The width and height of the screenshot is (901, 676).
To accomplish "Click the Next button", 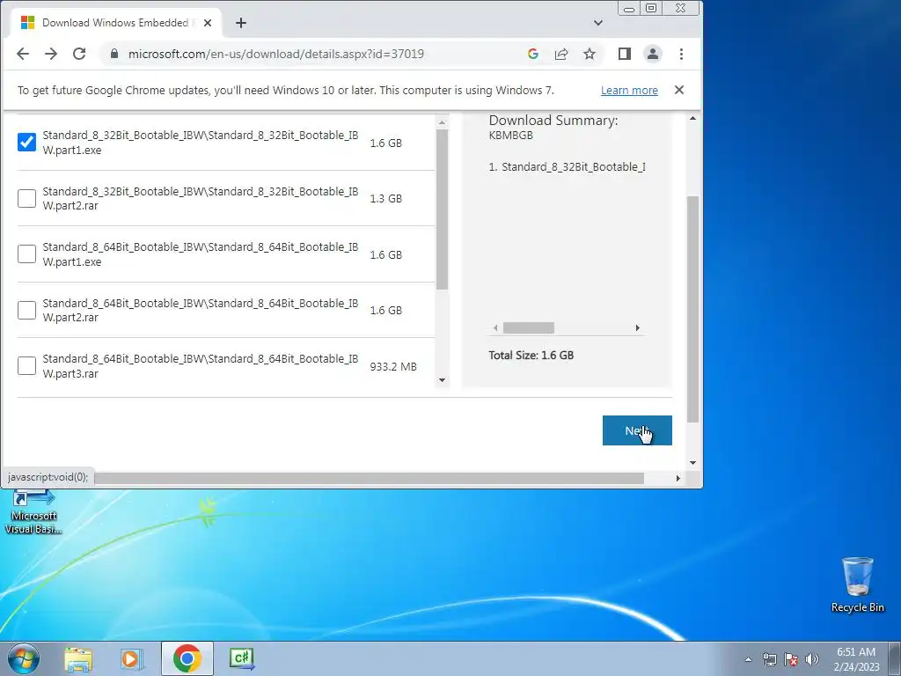I will [x=637, y=430].
